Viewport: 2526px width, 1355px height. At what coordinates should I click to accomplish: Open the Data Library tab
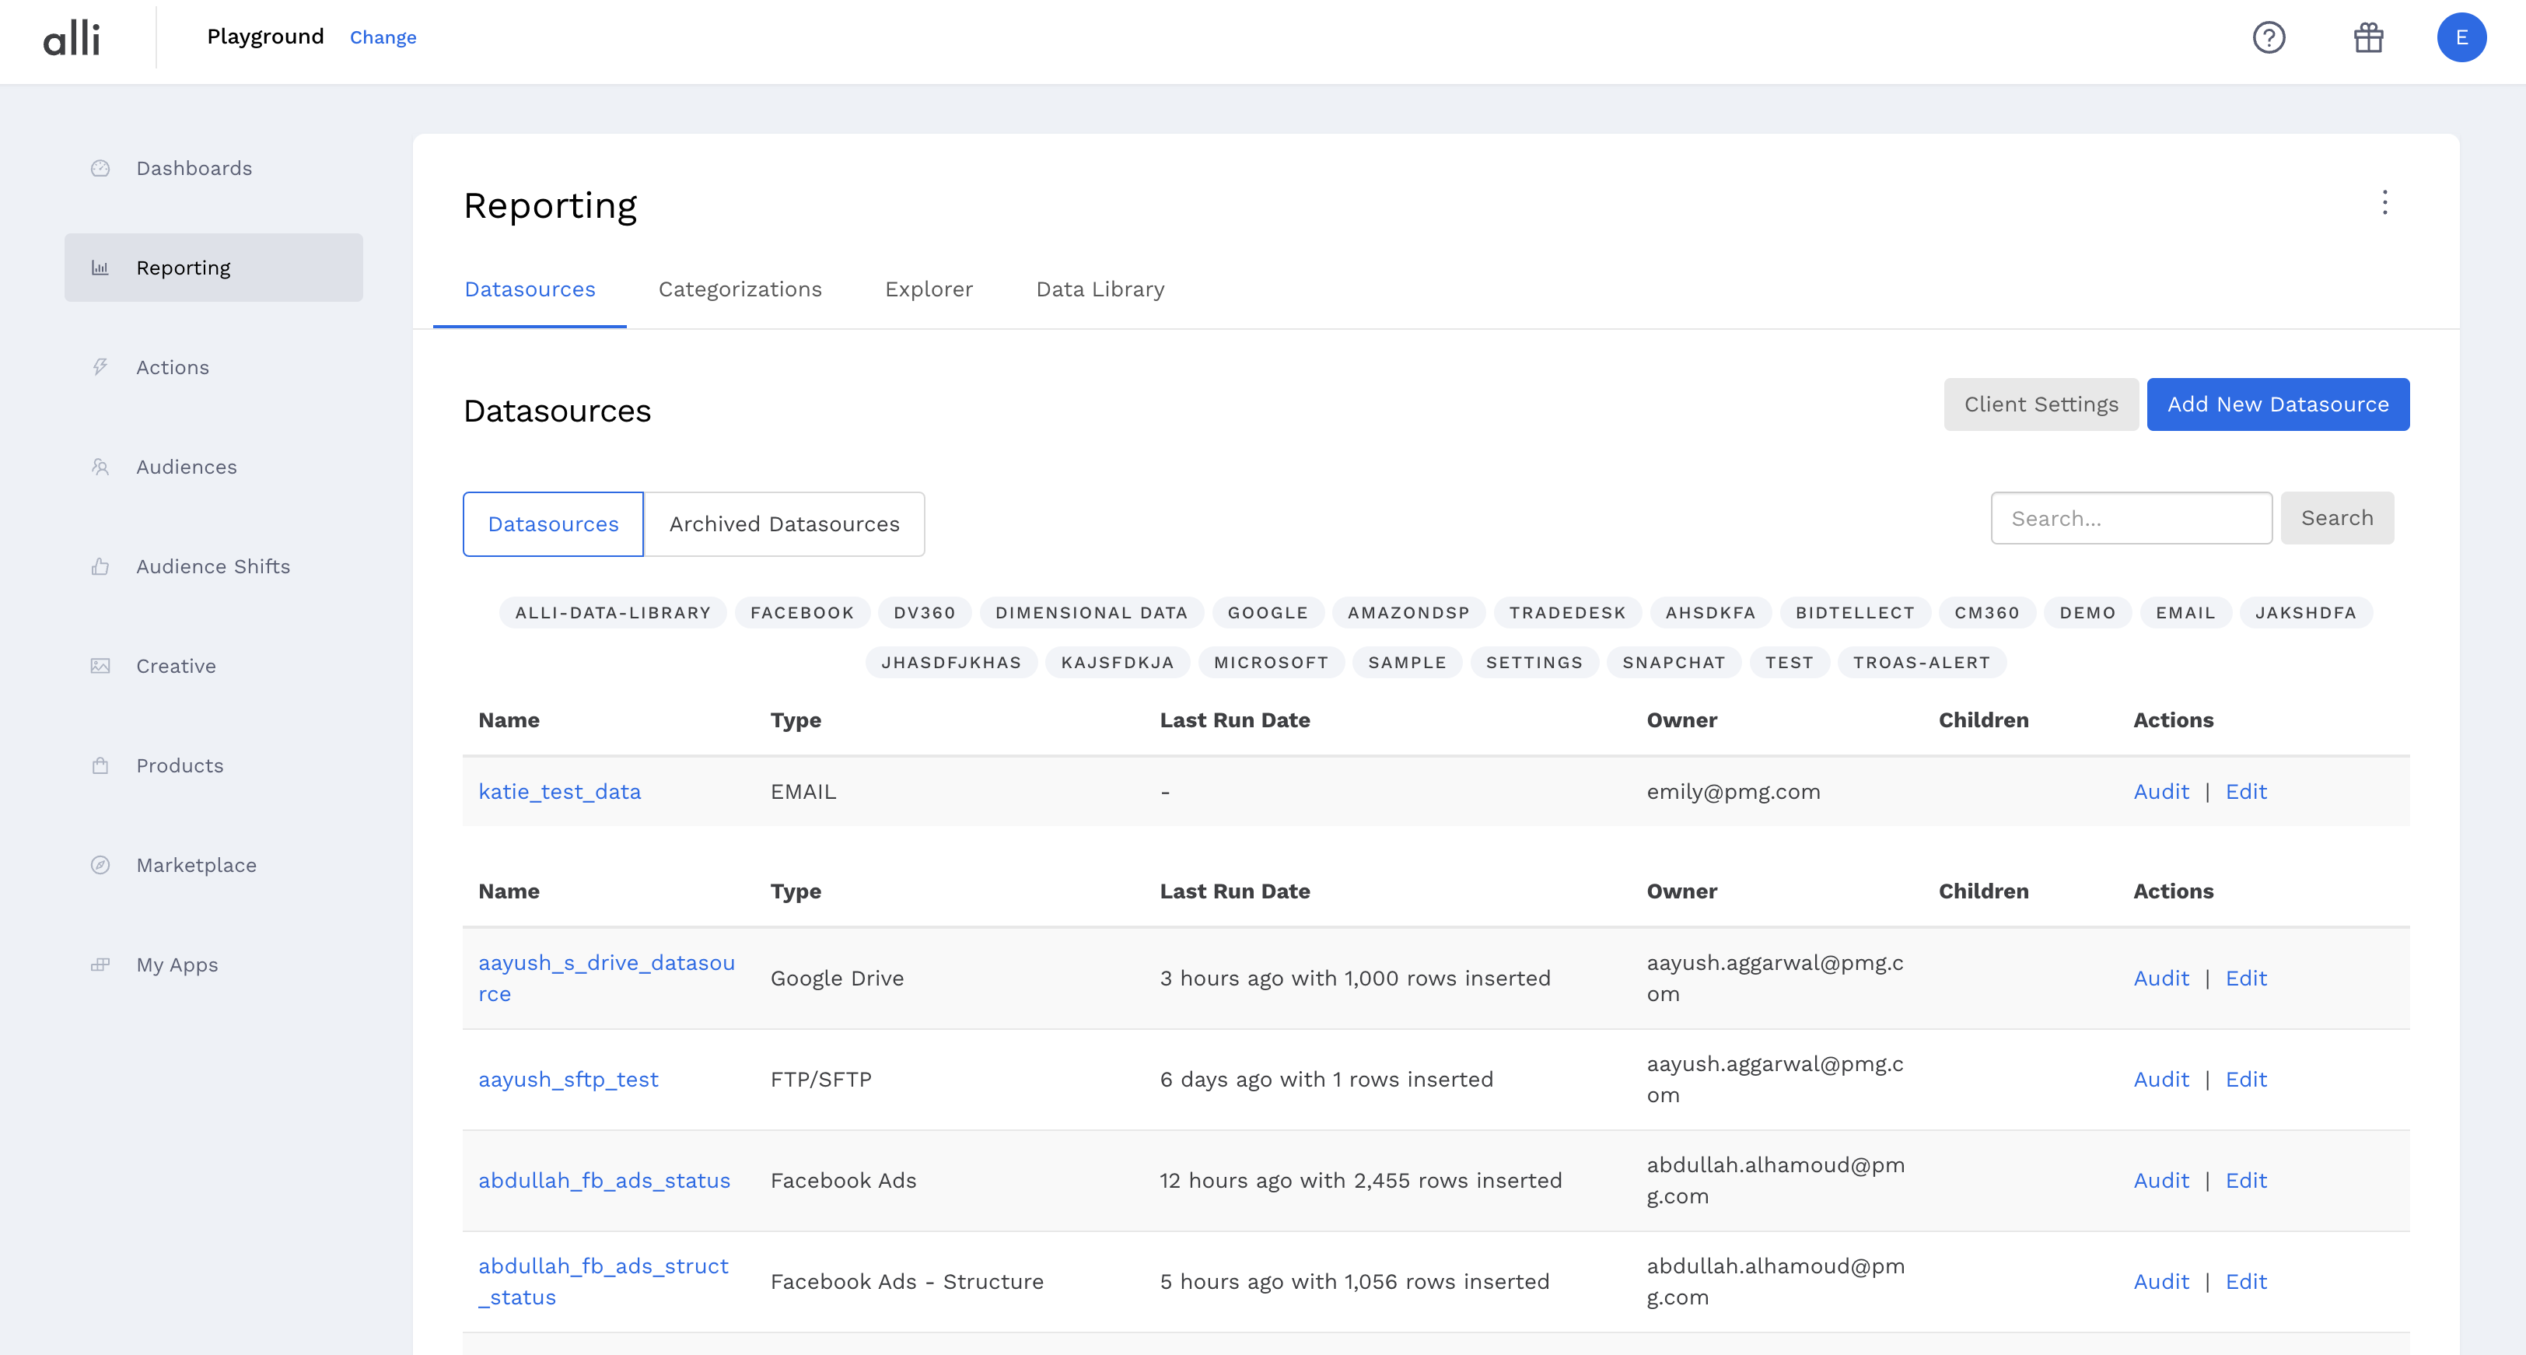tap(1100, 289)
